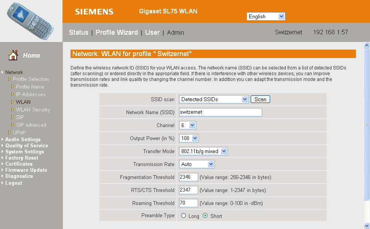
Task: Open the English language dropdown
Action: 266,16
